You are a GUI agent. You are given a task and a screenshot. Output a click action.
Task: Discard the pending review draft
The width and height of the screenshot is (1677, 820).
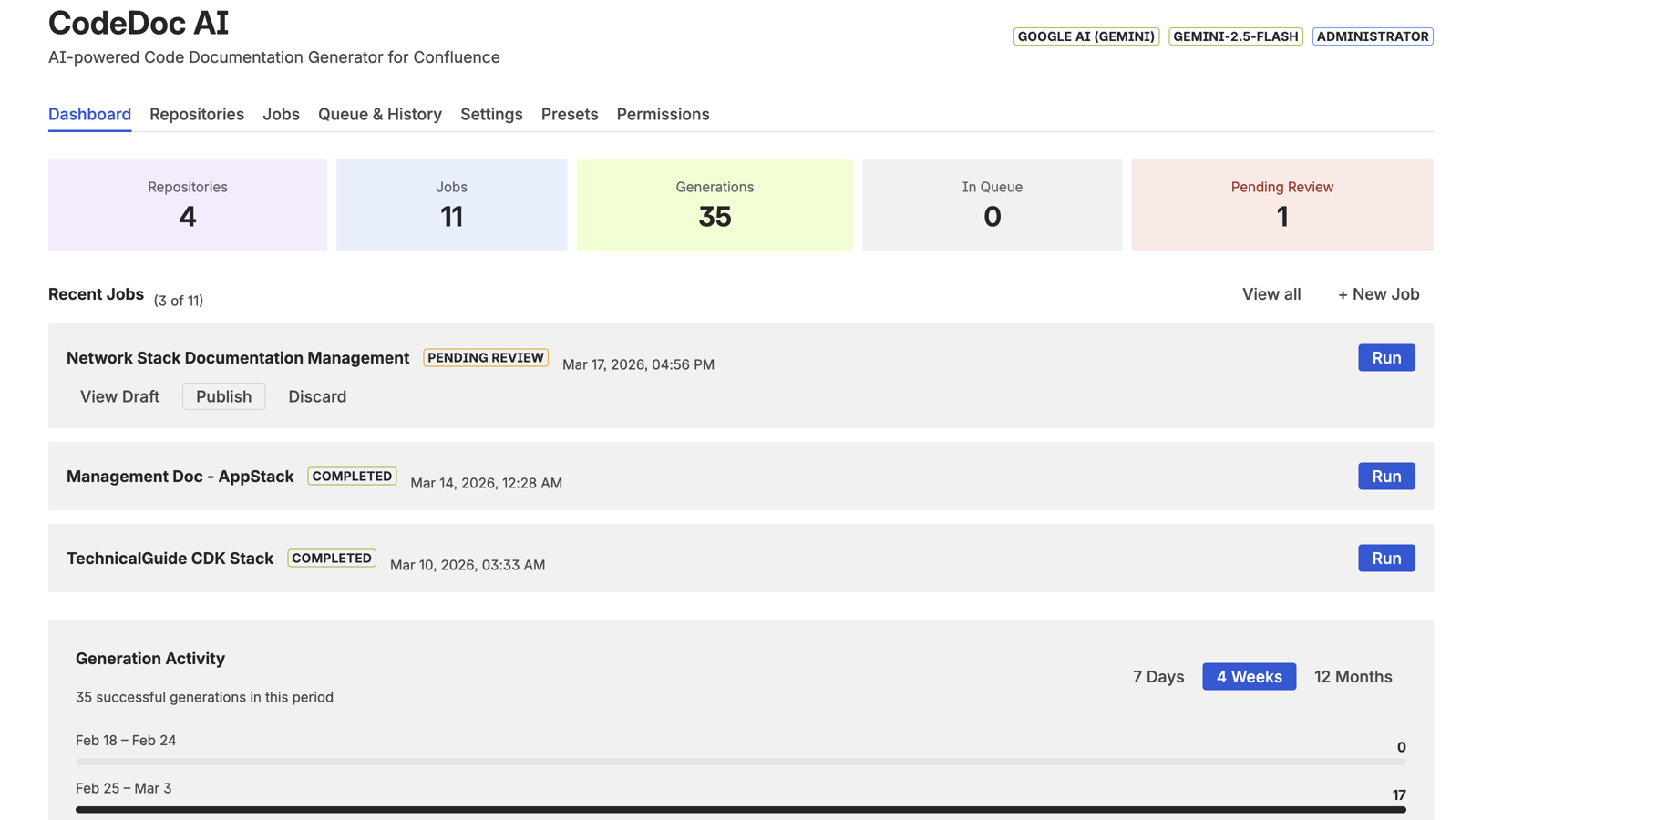pyautogui.click(x=317, y=396)
